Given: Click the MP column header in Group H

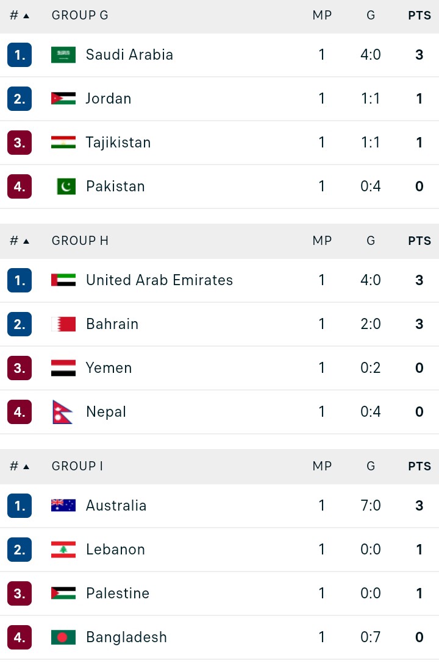Looking at the screenshot, I should coord(322,241).
